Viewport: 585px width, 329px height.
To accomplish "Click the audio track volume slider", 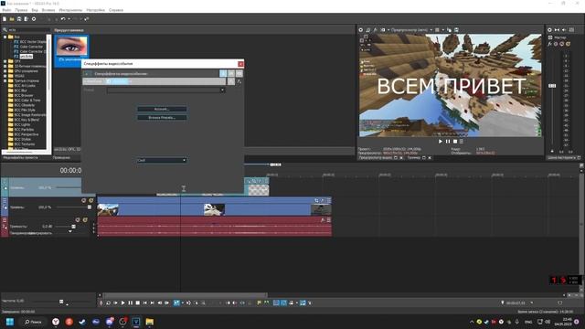I will coord(73,227).
